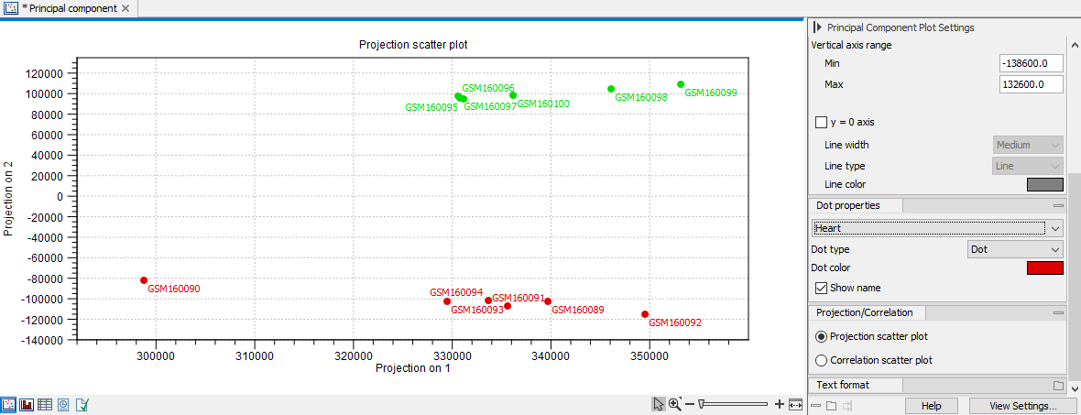The height and width of the screenshot is (415, 1081).
Task: Expand the Text format section
Action: click(x=1058, y=385)
